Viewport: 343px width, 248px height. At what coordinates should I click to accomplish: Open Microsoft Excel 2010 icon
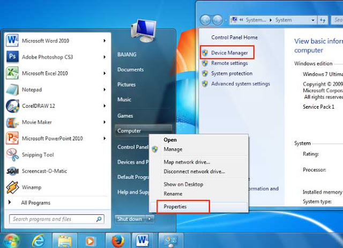[x=12, y=73]
